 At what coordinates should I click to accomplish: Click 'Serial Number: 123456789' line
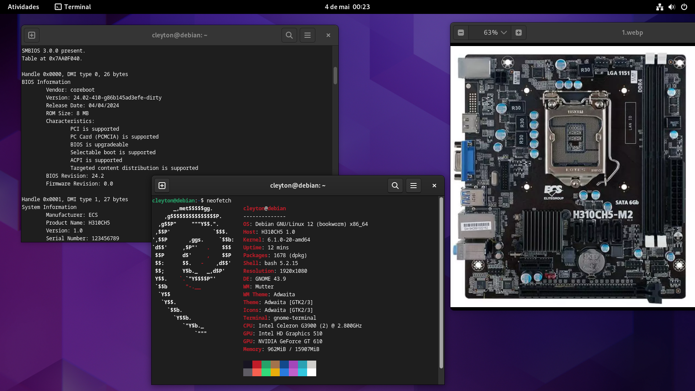point(83,239)
